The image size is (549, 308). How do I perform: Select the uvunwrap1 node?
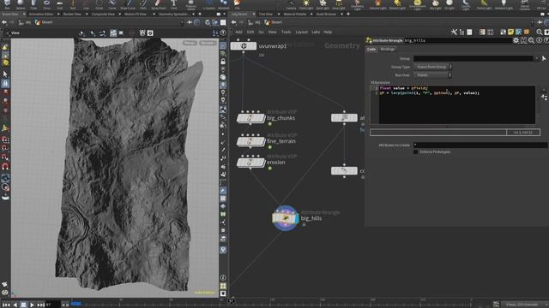(x=244, y=45)
